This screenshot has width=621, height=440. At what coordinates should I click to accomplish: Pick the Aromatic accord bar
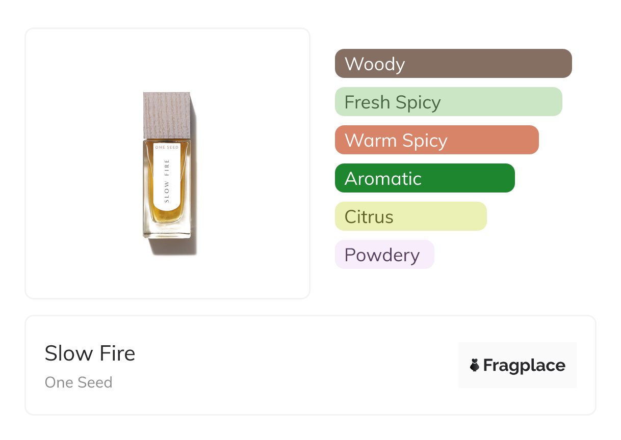coord(424,178)
